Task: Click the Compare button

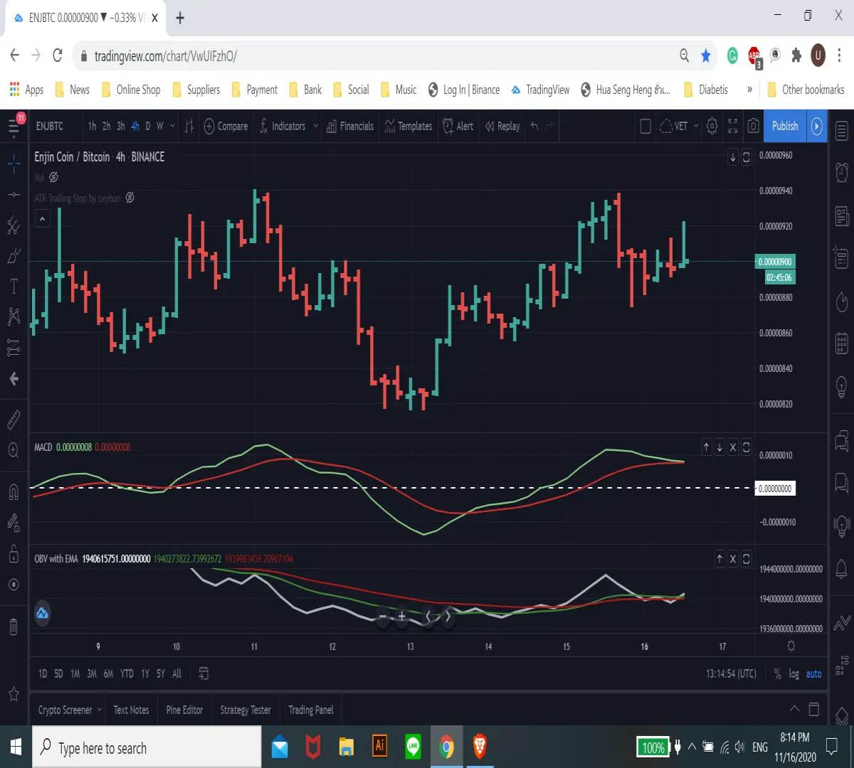Action: pyautogui.click(x=226, y=126)
